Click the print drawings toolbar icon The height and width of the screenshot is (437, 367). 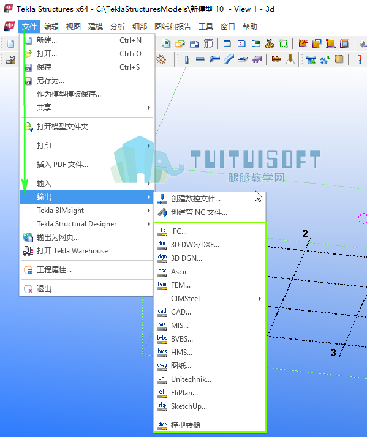[194, 43]
